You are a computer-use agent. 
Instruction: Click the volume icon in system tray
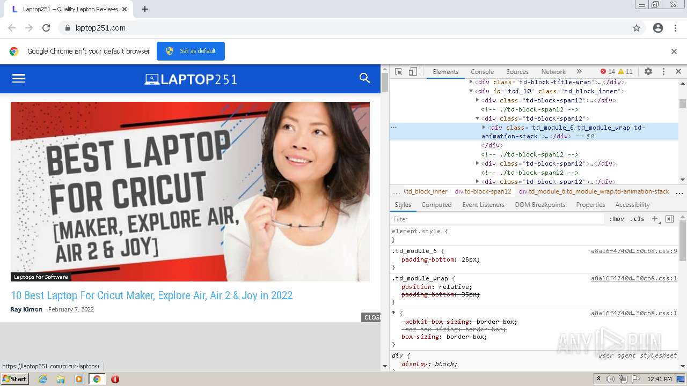click(611, 379)
